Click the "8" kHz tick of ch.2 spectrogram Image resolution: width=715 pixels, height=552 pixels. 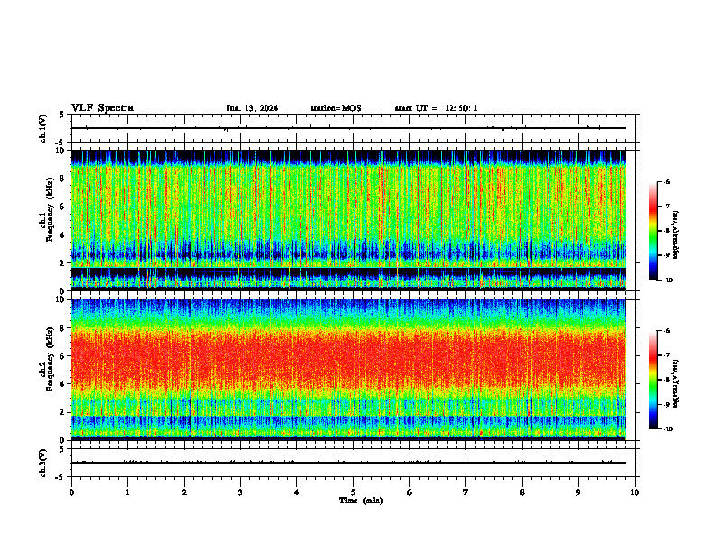pyautogui.click(x=64, y=328)
